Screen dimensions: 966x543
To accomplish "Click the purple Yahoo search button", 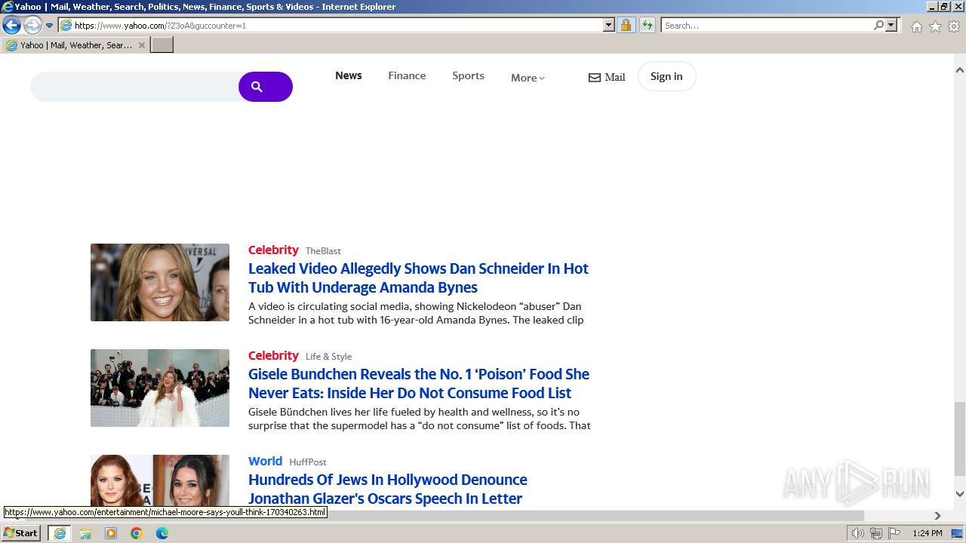I will tap(266, 87).
